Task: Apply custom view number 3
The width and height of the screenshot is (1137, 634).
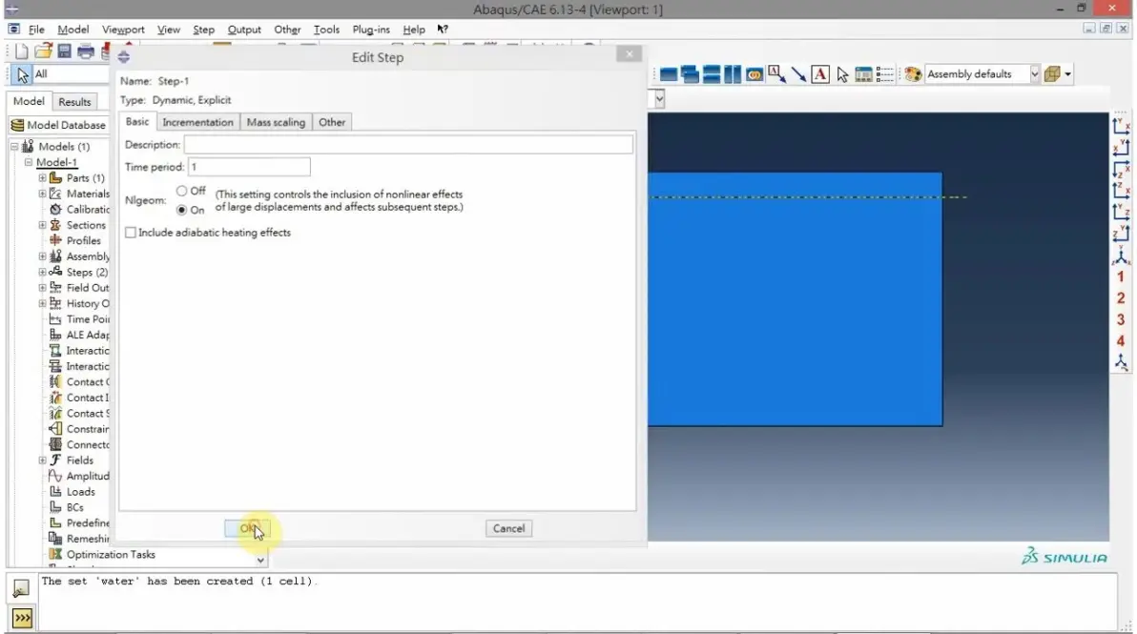Action: [x=1121, y=319]
